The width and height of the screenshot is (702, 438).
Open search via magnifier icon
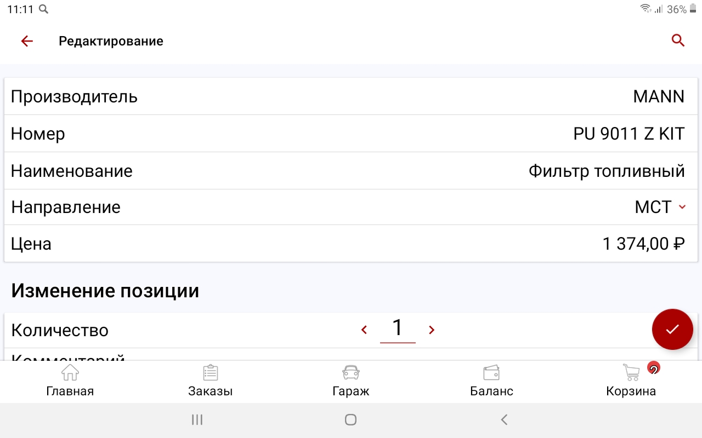[678, 41]
